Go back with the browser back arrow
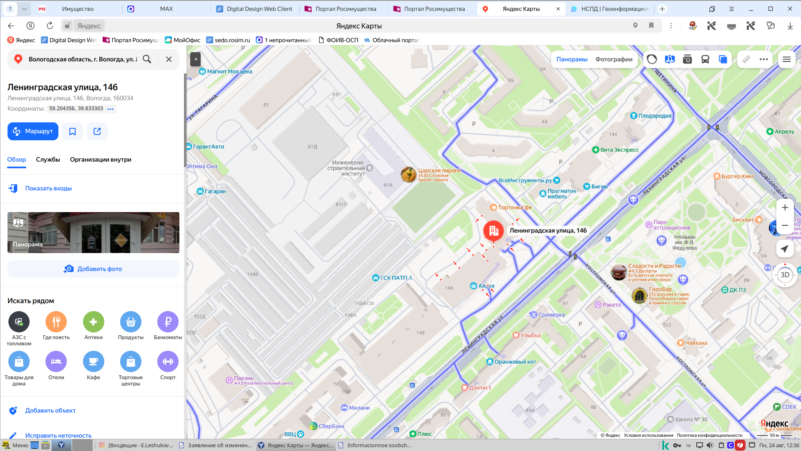The height and width of the screenshot is (451, 801). [11, 26]
